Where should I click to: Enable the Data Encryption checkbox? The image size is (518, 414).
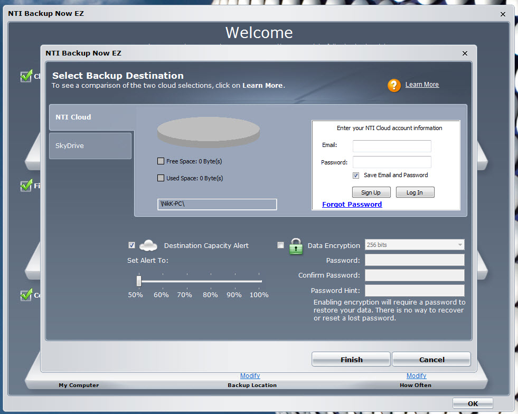280,245
